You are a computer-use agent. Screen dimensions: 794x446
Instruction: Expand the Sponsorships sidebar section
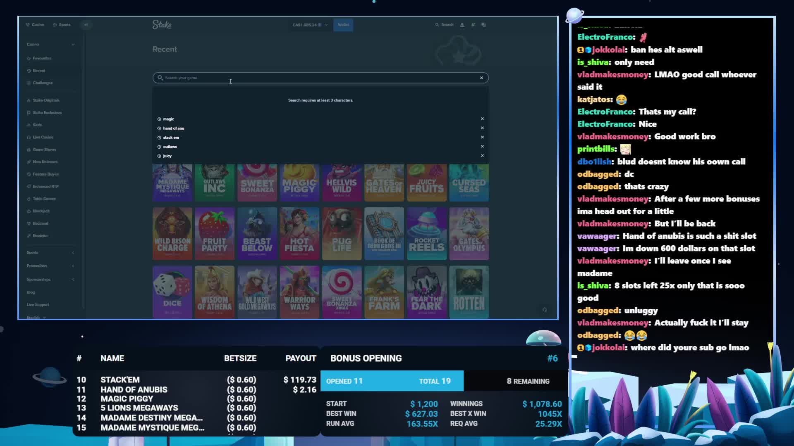(x=73, y=280)
